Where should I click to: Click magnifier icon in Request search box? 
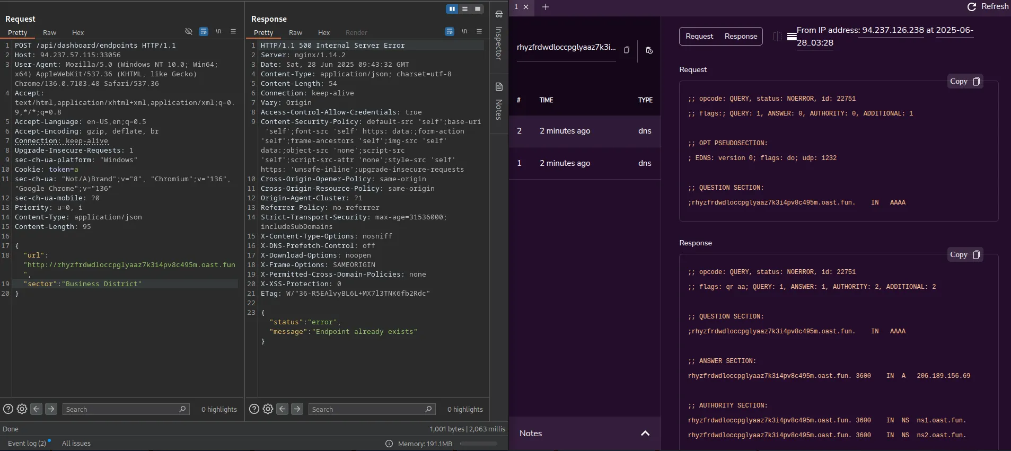coord(183,409)
